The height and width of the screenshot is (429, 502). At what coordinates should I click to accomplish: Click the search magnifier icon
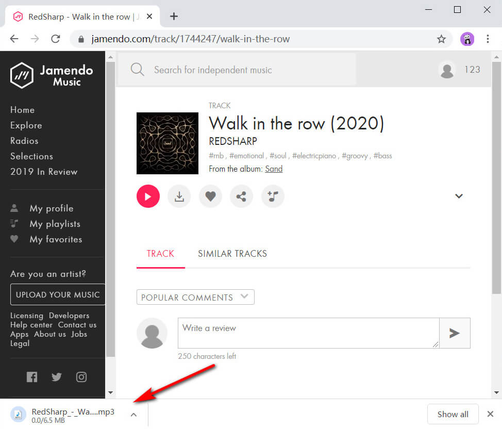(x=137, y=69)
